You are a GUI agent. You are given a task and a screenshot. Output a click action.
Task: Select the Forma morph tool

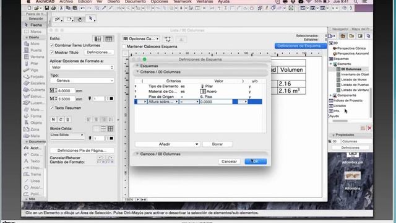point(34,116)
